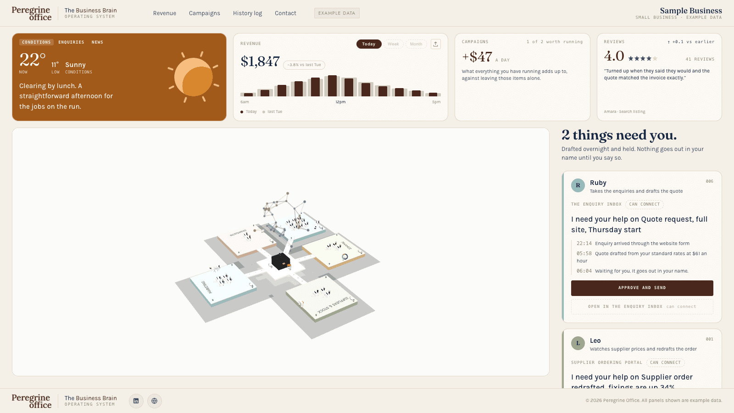
Task: Click the last Tue legend entry
Action: tap(272, 112)
